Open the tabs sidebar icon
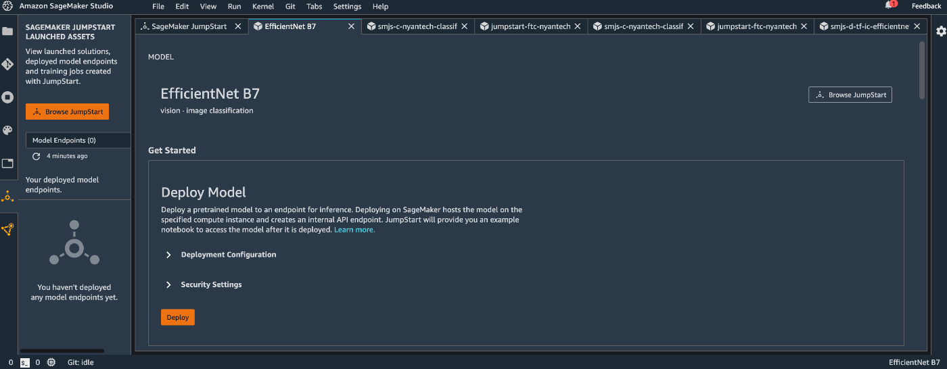The height and width of the screenshot is (369, 947). [7, 164]
